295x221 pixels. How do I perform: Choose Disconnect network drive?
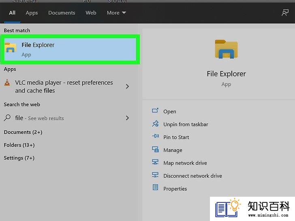pos(192,176)
